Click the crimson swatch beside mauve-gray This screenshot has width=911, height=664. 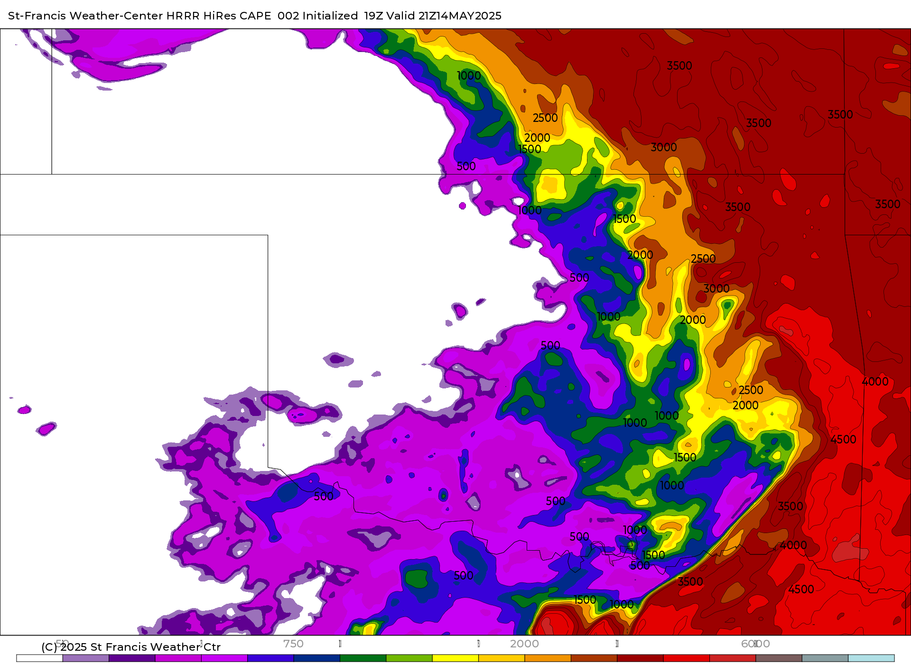[x=733, y=658]
